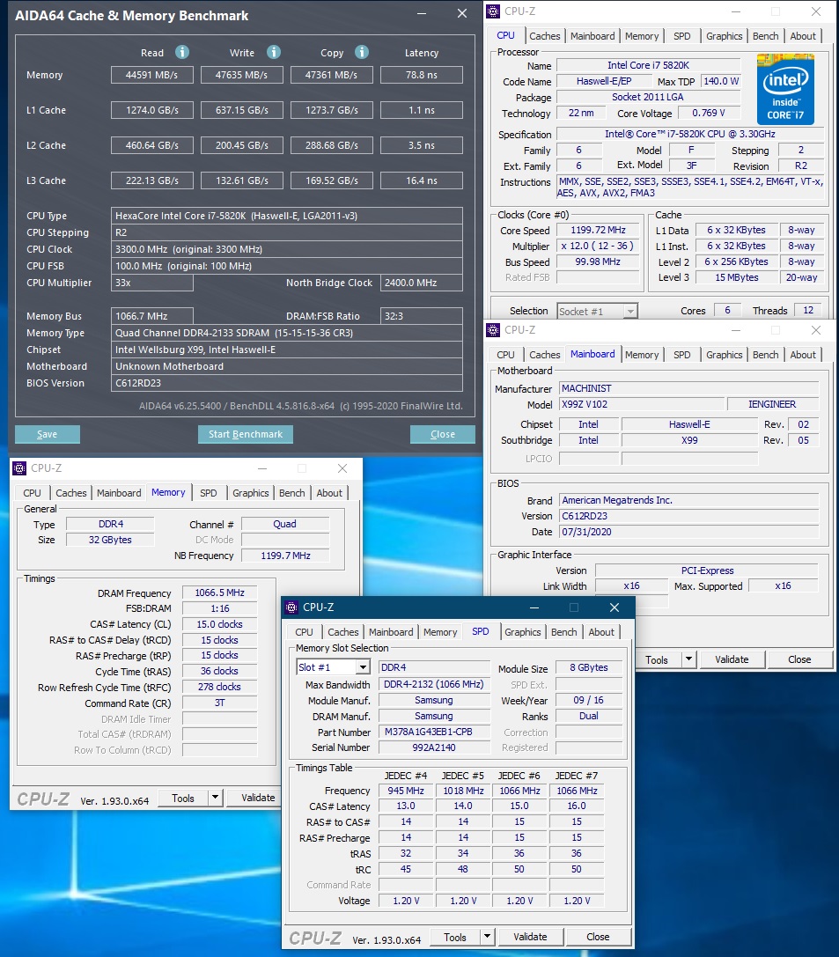Click the North Bridge Clock 2400.0 MHz field
The width and height of the screenshot is (839, 957).
tap(422, 283)
